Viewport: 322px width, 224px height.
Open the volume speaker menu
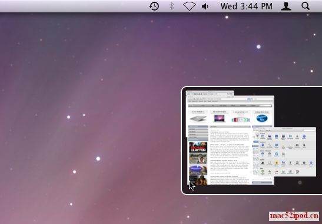click(205, 6)
